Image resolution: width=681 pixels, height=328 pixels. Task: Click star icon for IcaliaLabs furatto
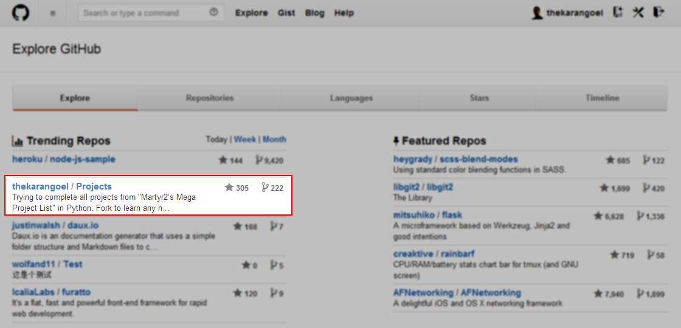tap(237, 293)
